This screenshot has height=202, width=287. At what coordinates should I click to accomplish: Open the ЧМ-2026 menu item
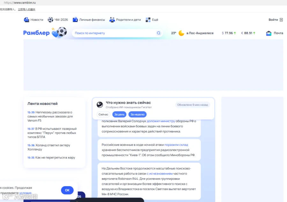(61, 20)
